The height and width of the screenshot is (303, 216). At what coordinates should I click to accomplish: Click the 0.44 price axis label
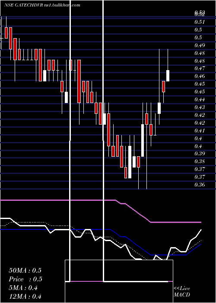(200, 100)
